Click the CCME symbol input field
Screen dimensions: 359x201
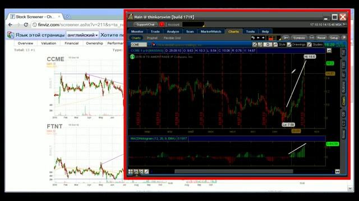point(139,45)
